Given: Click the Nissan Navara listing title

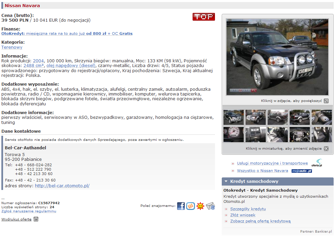Looking at the screenshot, I should click(22, 5).
